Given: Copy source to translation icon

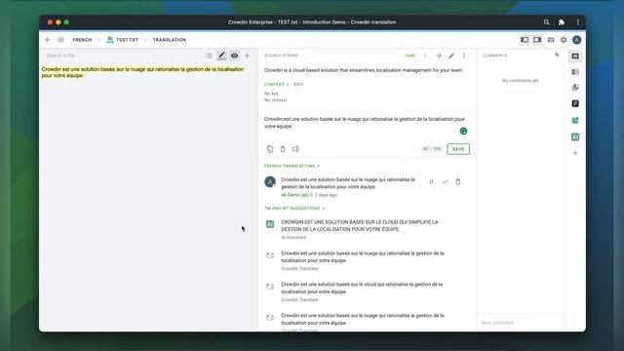Looking at the screenshot, I should coord(270,149).
